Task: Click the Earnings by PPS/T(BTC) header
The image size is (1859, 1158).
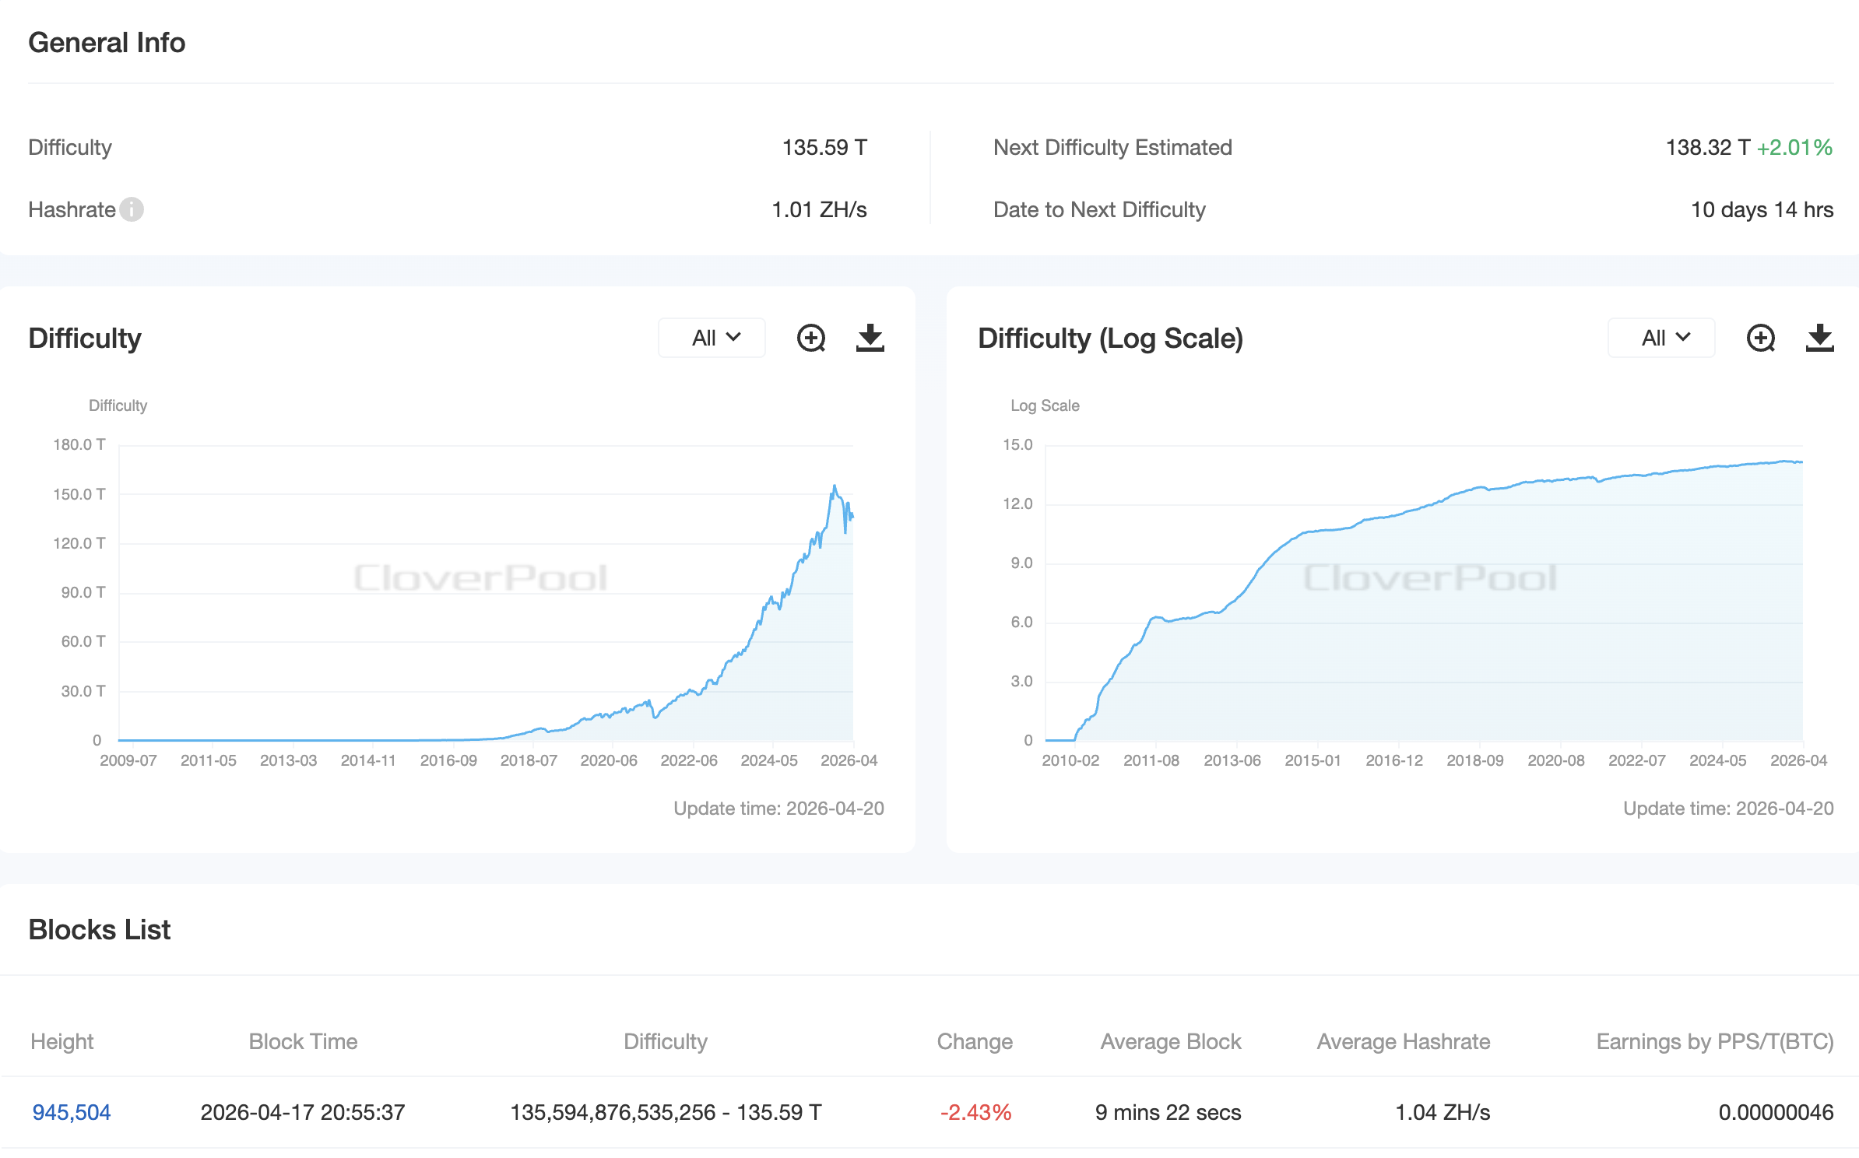Action: (1714, 1041)
